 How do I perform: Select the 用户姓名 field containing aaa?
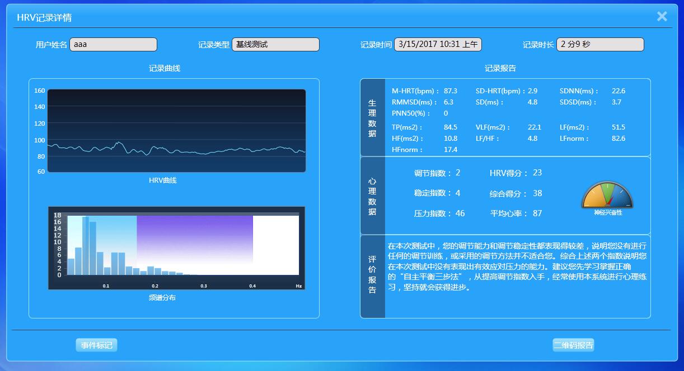coord(114,45)
